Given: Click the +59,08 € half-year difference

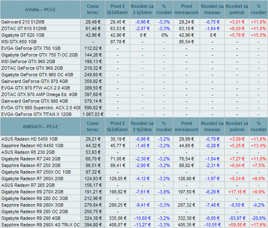Looking at the screenshot, I should pyautogui.click(x=237, y=225).
